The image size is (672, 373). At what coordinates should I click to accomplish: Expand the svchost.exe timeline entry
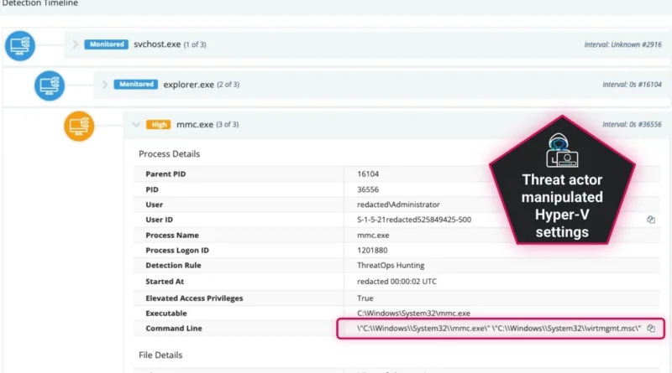(75, 44)
